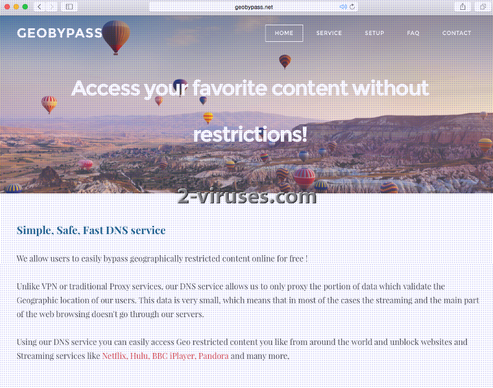This screenshot has height=388, width=493.
Task: Open the SERVICE menu item
Action: click(329, 33)
